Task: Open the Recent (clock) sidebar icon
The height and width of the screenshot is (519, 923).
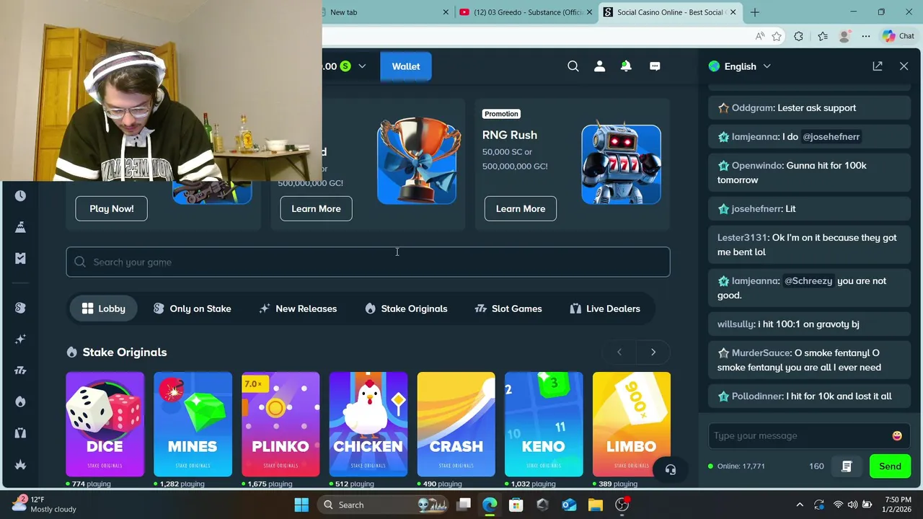Action: [20, 195]
